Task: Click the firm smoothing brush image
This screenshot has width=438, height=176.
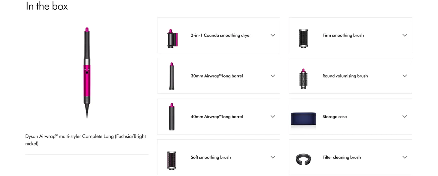Action: tap(303, 38)
